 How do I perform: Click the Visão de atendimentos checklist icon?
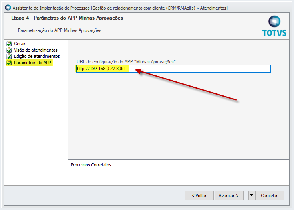(9, 50)
